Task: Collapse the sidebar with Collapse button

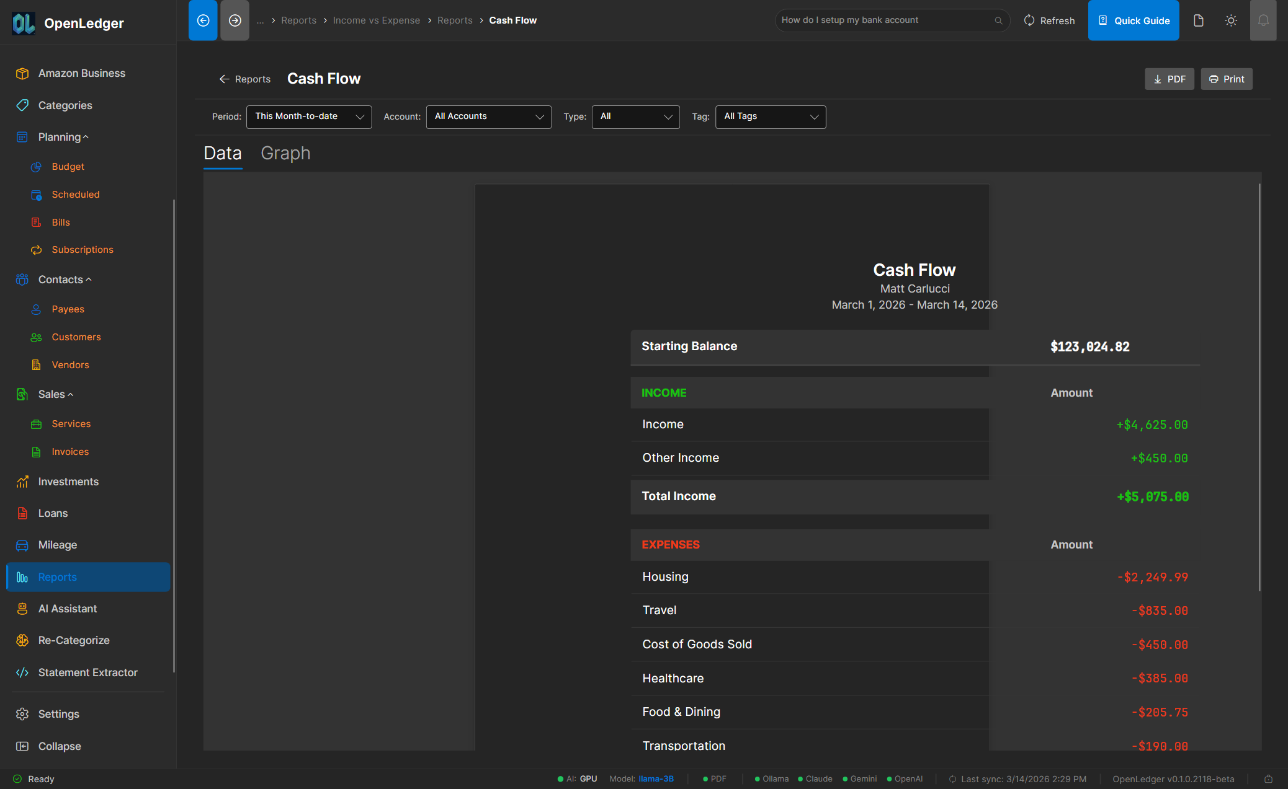Action: click(x=59, y=746)
